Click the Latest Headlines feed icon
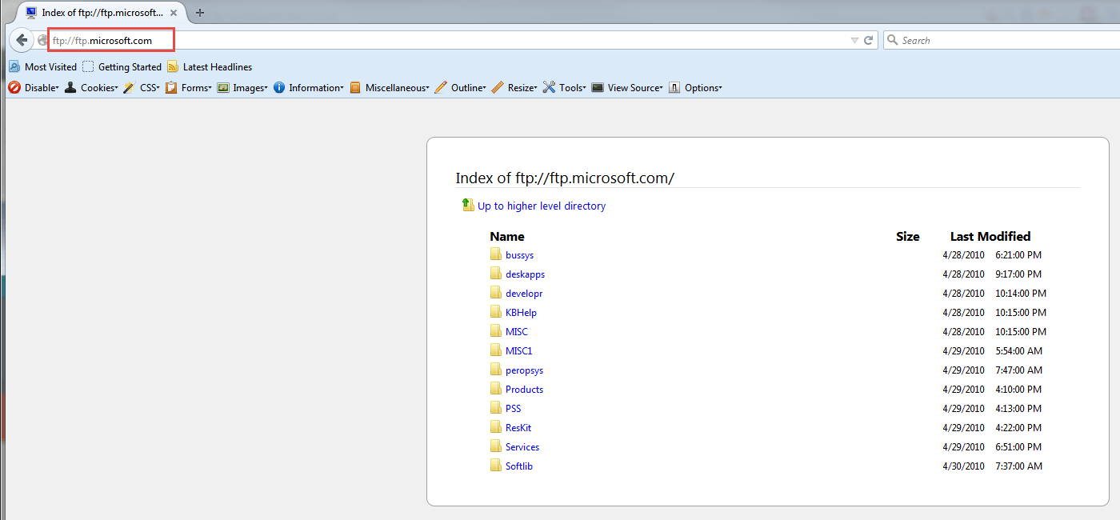The image size is (1120, 520). click(x=173, y=67)
